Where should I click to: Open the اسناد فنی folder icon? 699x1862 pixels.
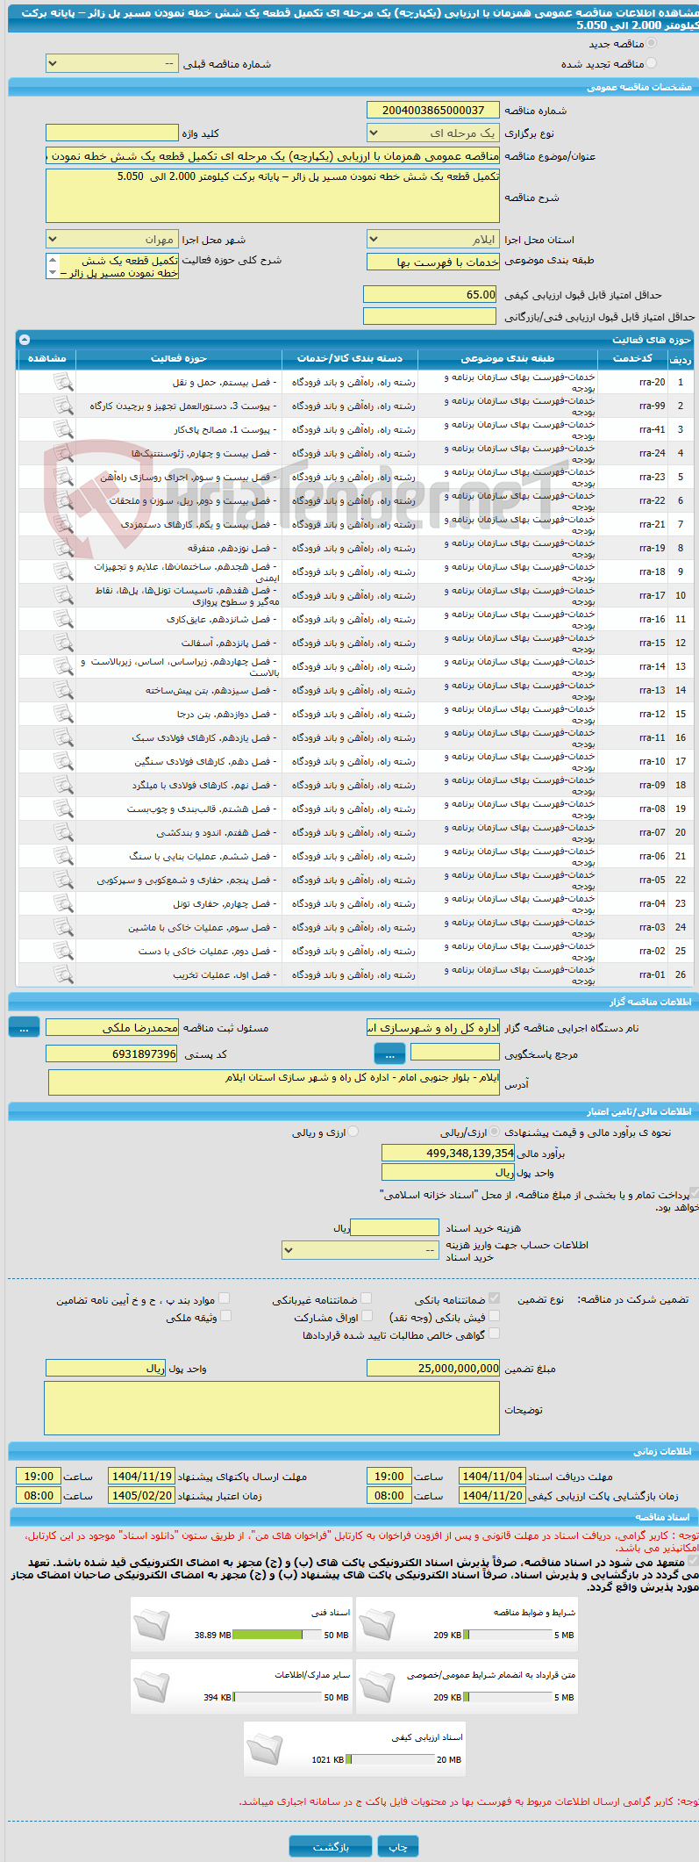coord(151,1624)
